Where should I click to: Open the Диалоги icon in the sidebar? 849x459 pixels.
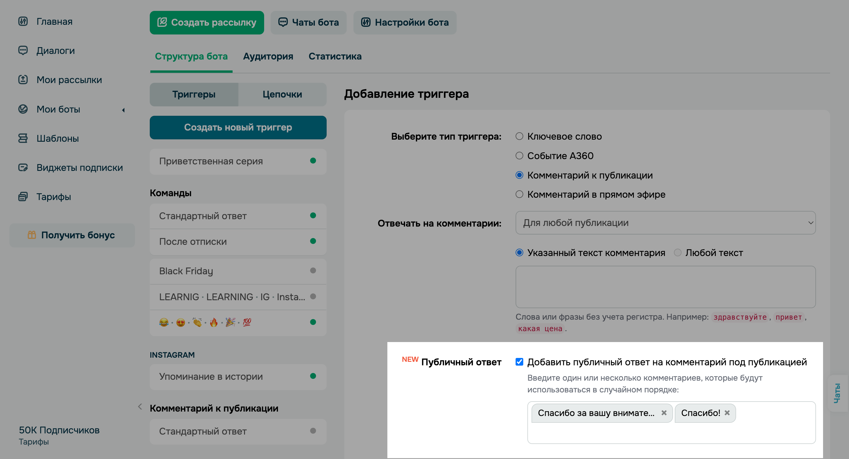click(23, 51)
